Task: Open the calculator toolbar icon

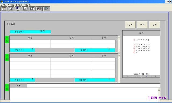Action: [x=46, y=9]
